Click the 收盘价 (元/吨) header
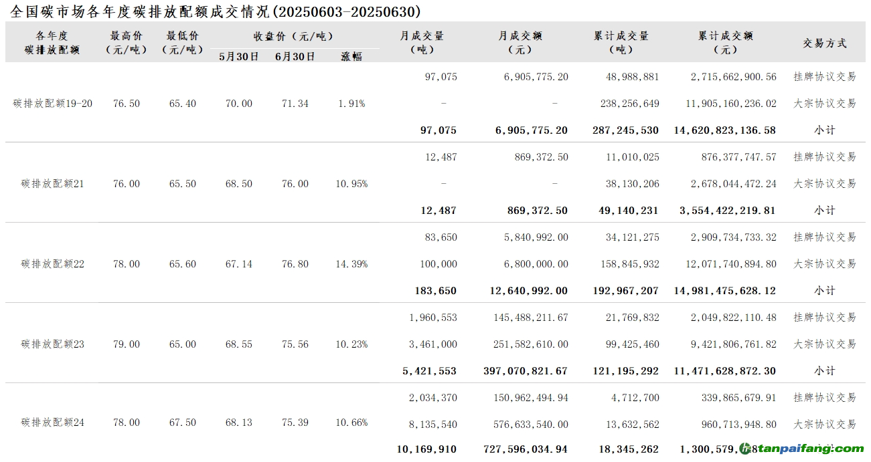The width and height of the screenshot is (871, 462). point(293,36)
